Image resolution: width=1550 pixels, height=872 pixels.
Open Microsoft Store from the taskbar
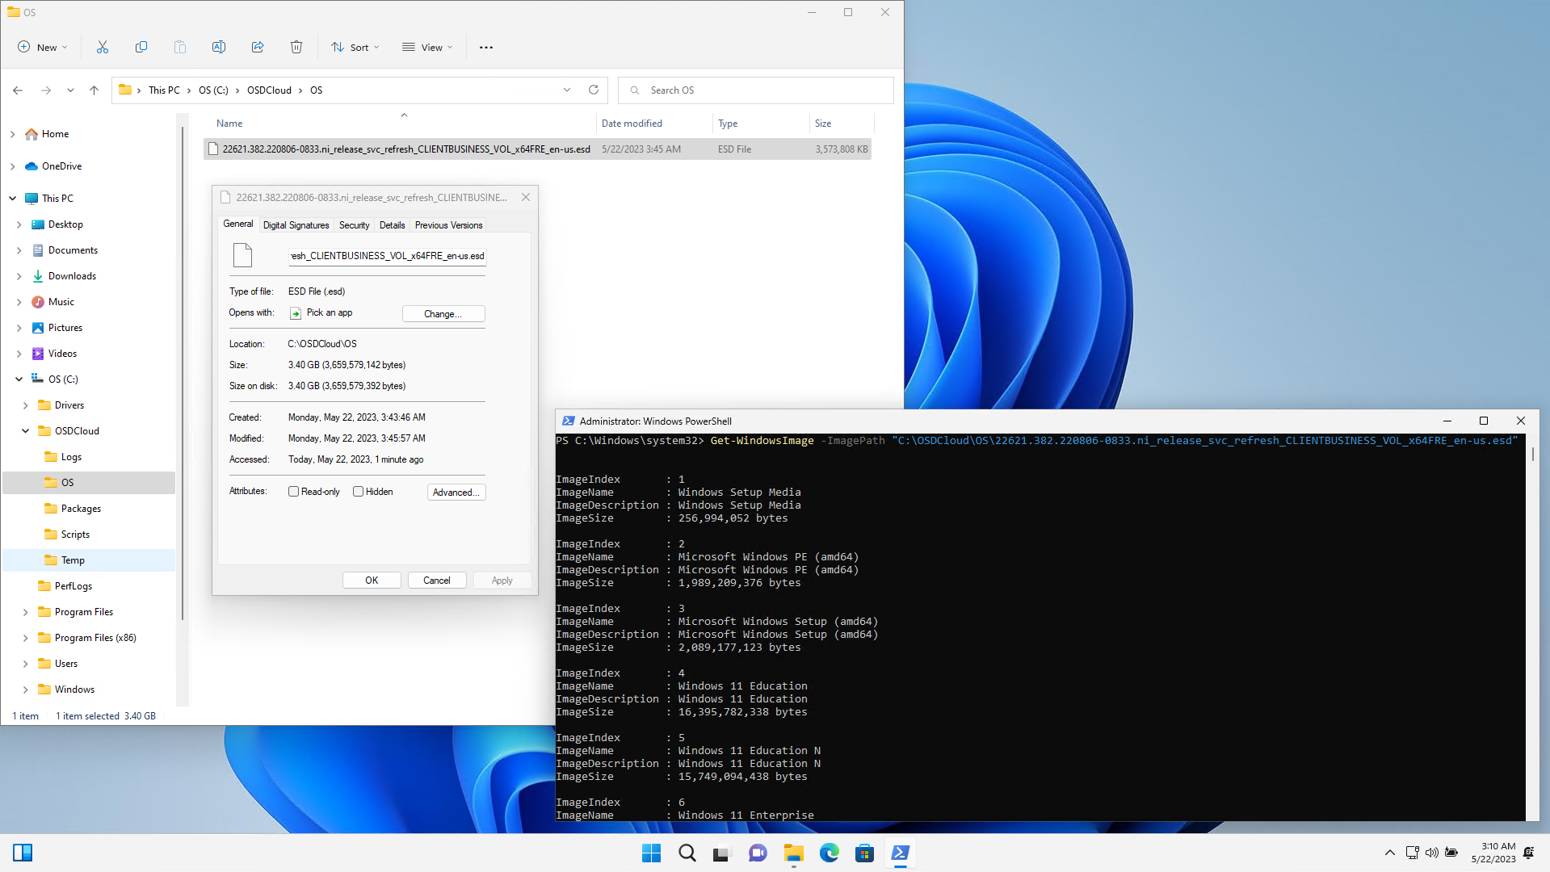(x=864, y=853)
